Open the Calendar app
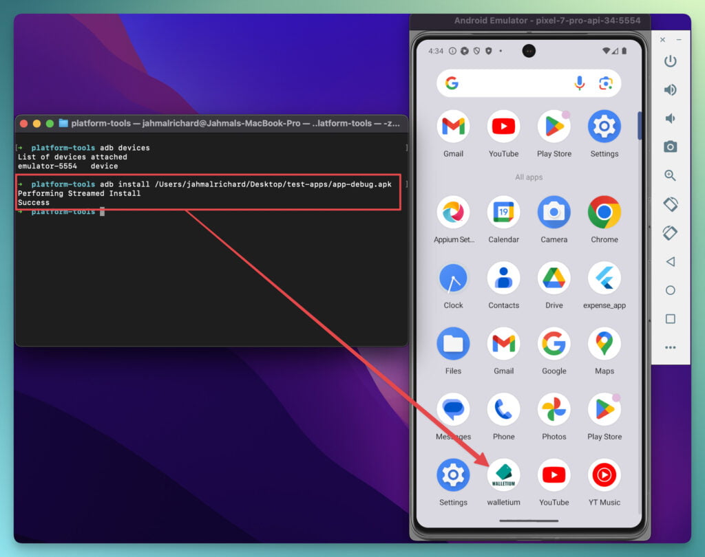705x557 pixels. point(503,212)
